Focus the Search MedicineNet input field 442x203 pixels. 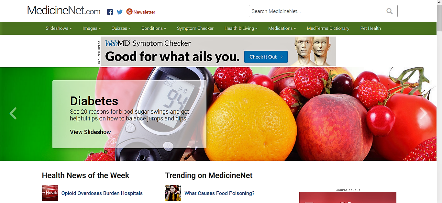317,11
